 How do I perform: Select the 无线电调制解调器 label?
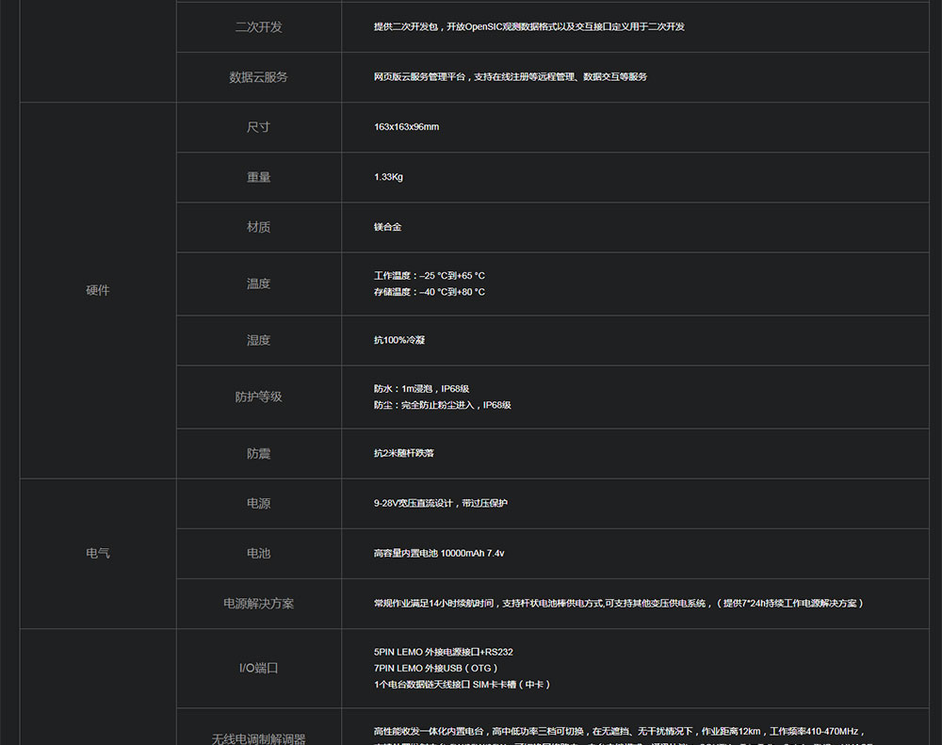tap(258, 738)
